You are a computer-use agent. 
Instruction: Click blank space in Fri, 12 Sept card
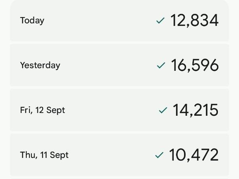point(112,110)
